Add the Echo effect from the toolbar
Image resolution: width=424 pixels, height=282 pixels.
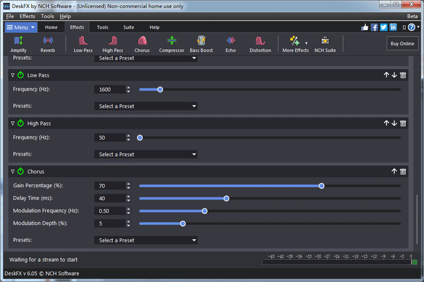click(x=231, y=44)
